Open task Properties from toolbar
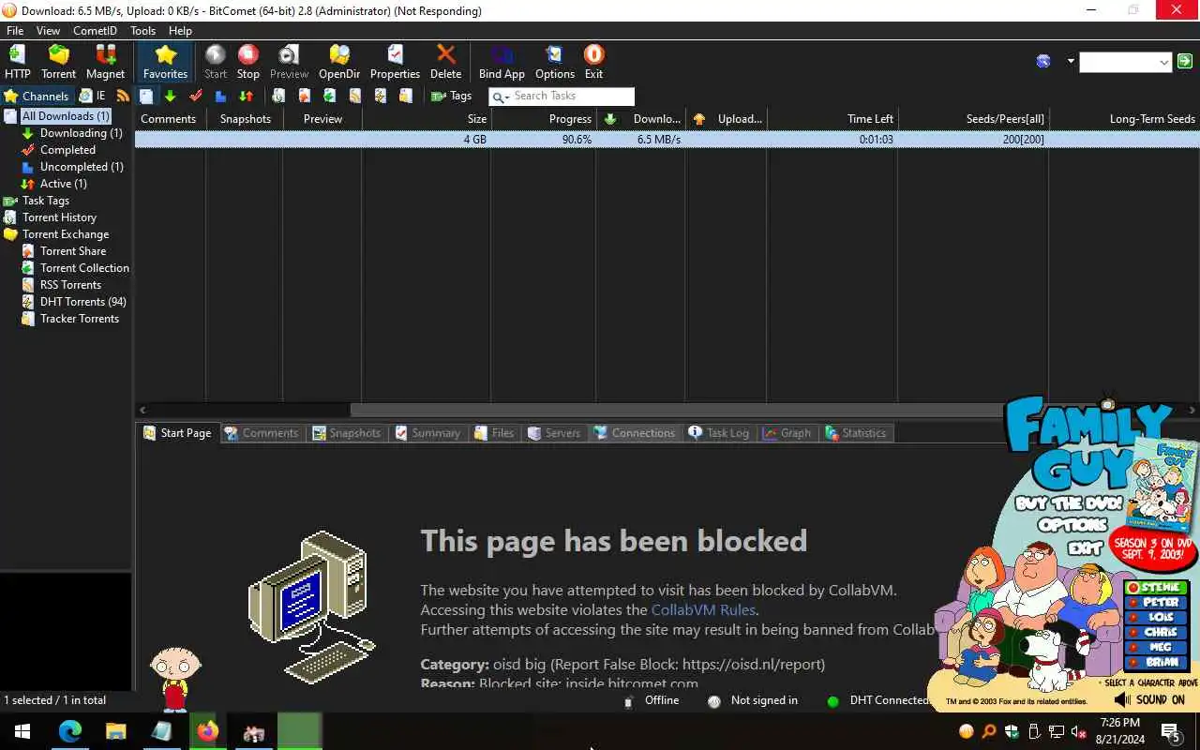 point(395,62)
